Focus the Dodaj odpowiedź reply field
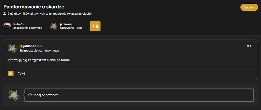Viewport: 261px width, 110px height. point(139,95)
